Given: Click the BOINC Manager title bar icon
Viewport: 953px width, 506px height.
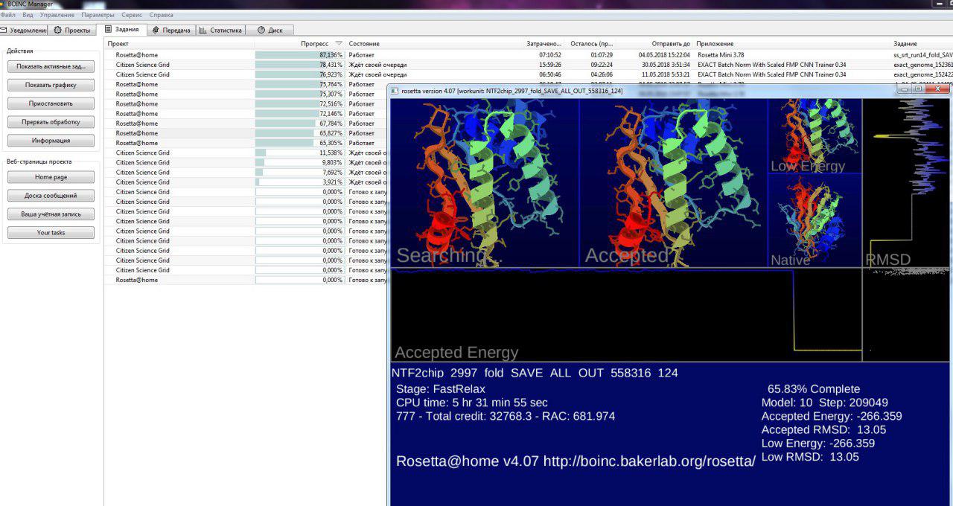Looking at the screenshot, I should point(3,4).
